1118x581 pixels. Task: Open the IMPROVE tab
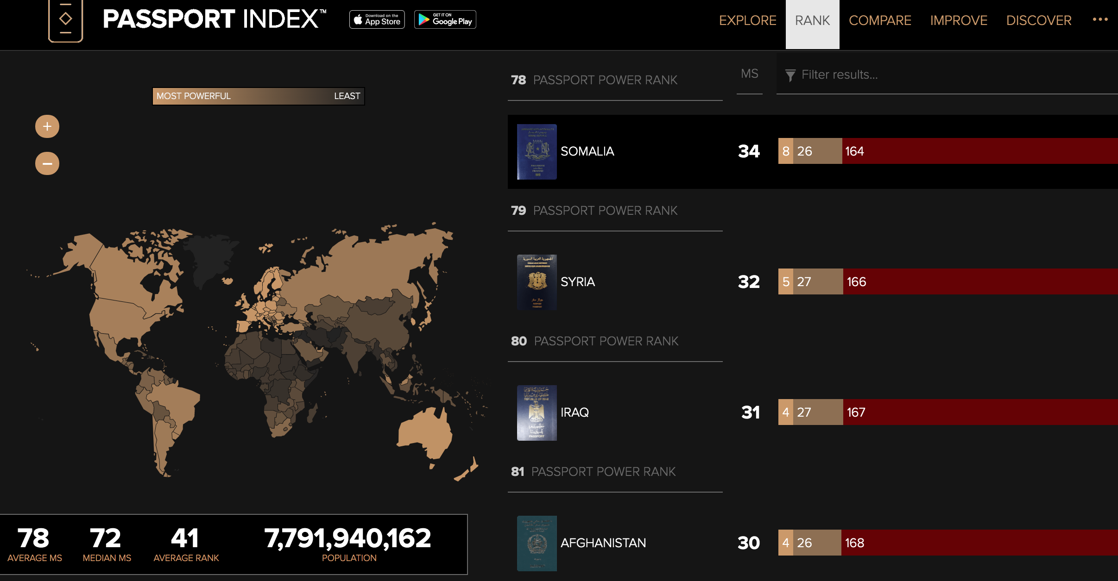tap(959, 20)
